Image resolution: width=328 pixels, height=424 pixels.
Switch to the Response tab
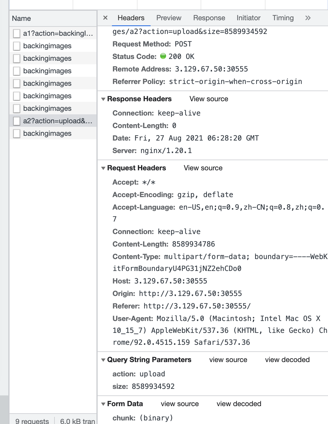(x=209, y=18)
